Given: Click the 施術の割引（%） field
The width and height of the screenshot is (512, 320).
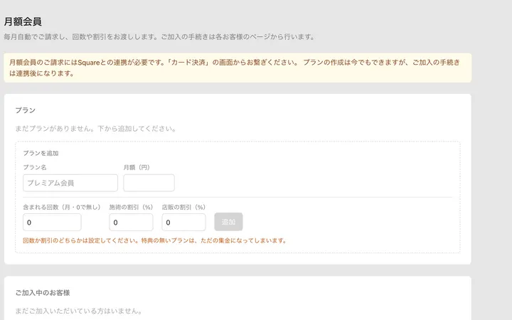Looking at the screenshot, I should (131, 223).
